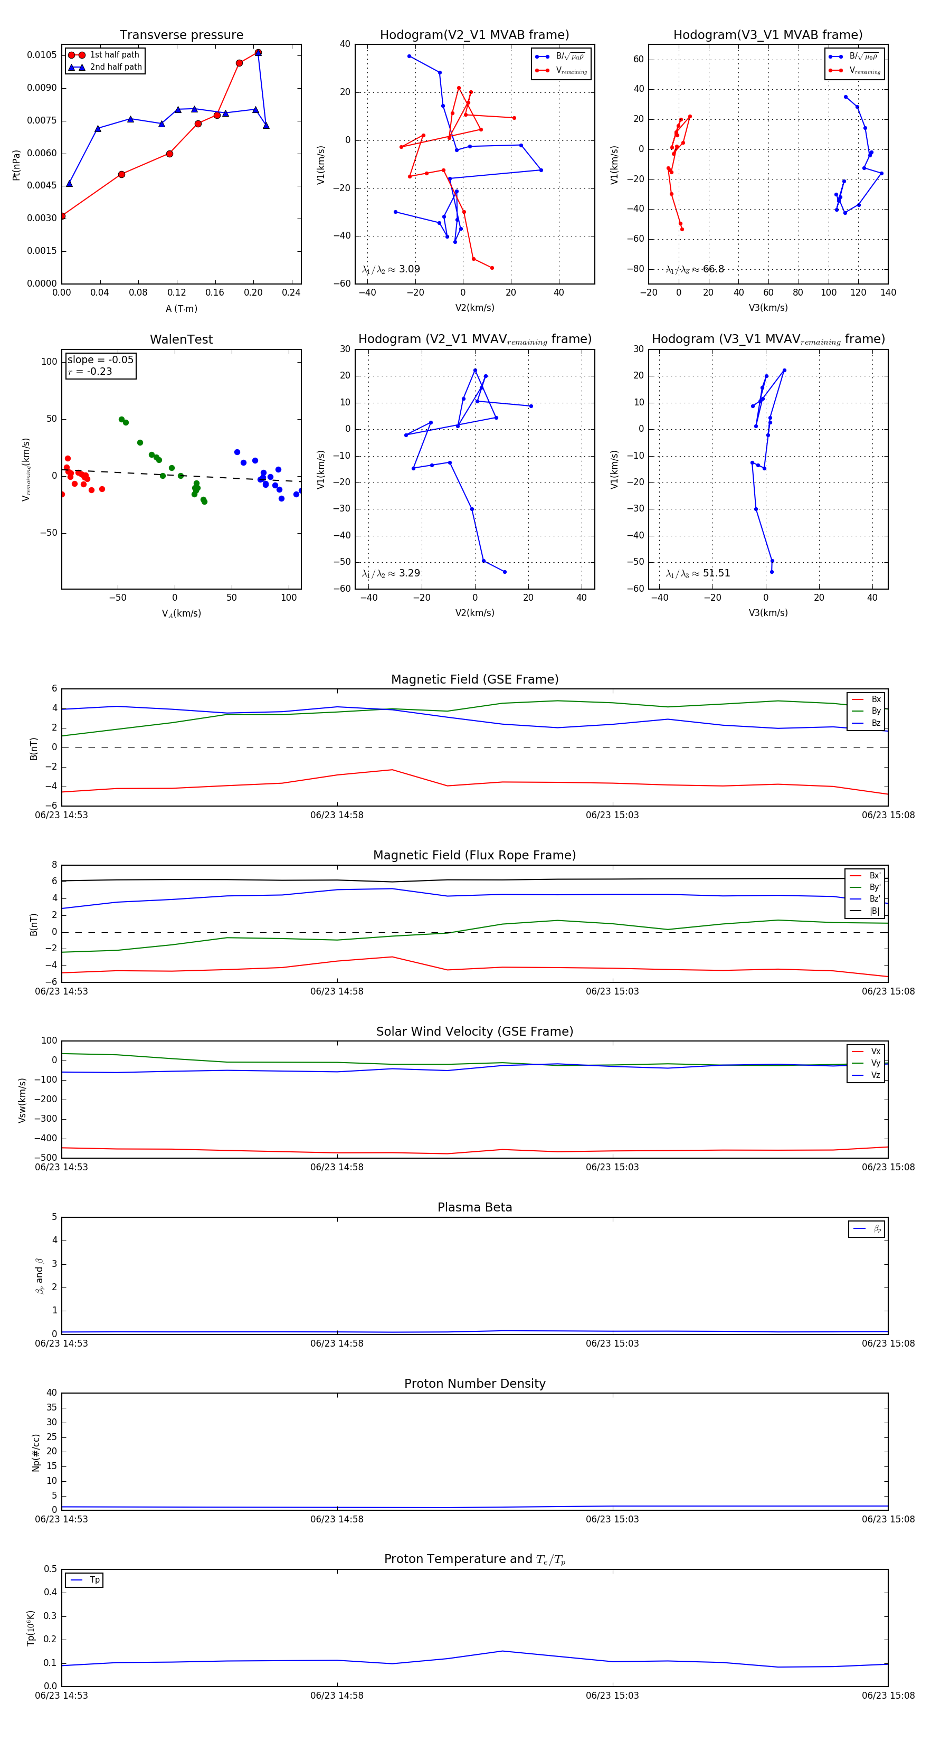Screen dimensions: 950x1742
Task: Select the 'Bz' legend entry in GSE Frame plot
Action: tap(866, 723)
